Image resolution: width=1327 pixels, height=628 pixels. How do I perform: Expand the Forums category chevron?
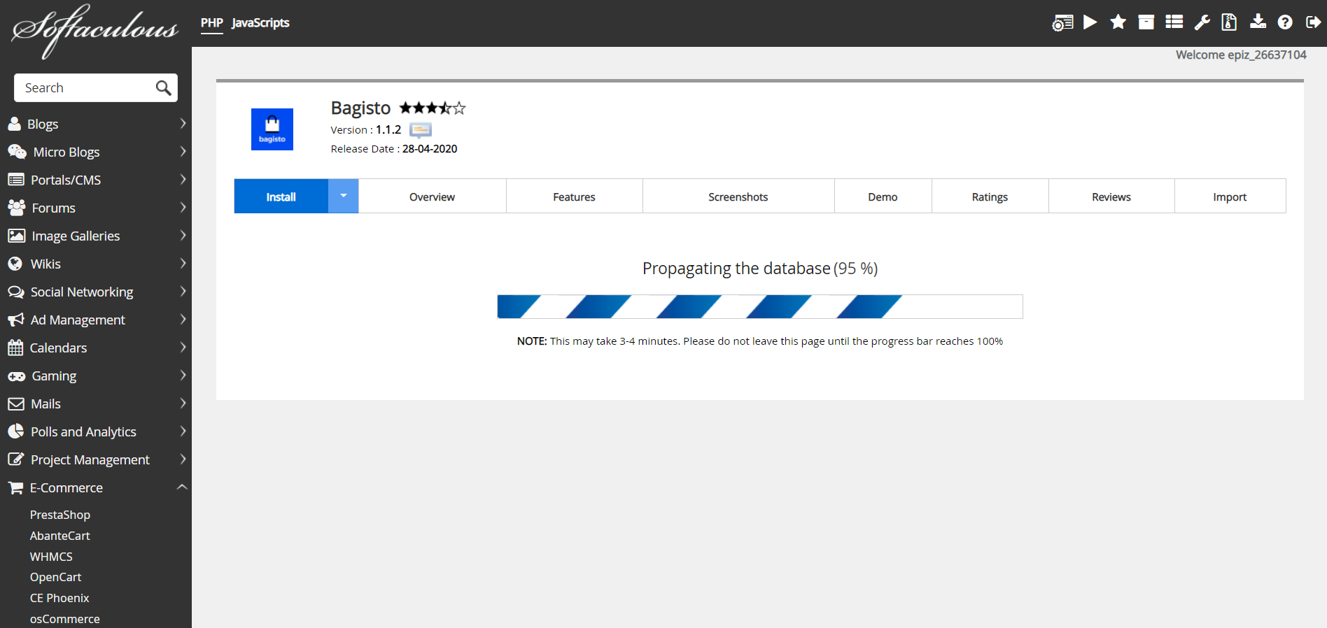pyautogui.click(x=183, y=208)
